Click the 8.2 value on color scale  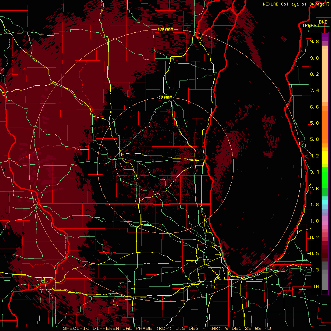[314, 74]
